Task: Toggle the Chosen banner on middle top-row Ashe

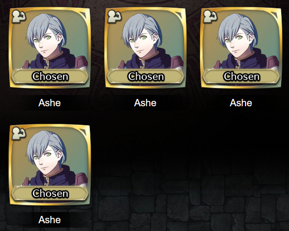Action: pos(145,77)
